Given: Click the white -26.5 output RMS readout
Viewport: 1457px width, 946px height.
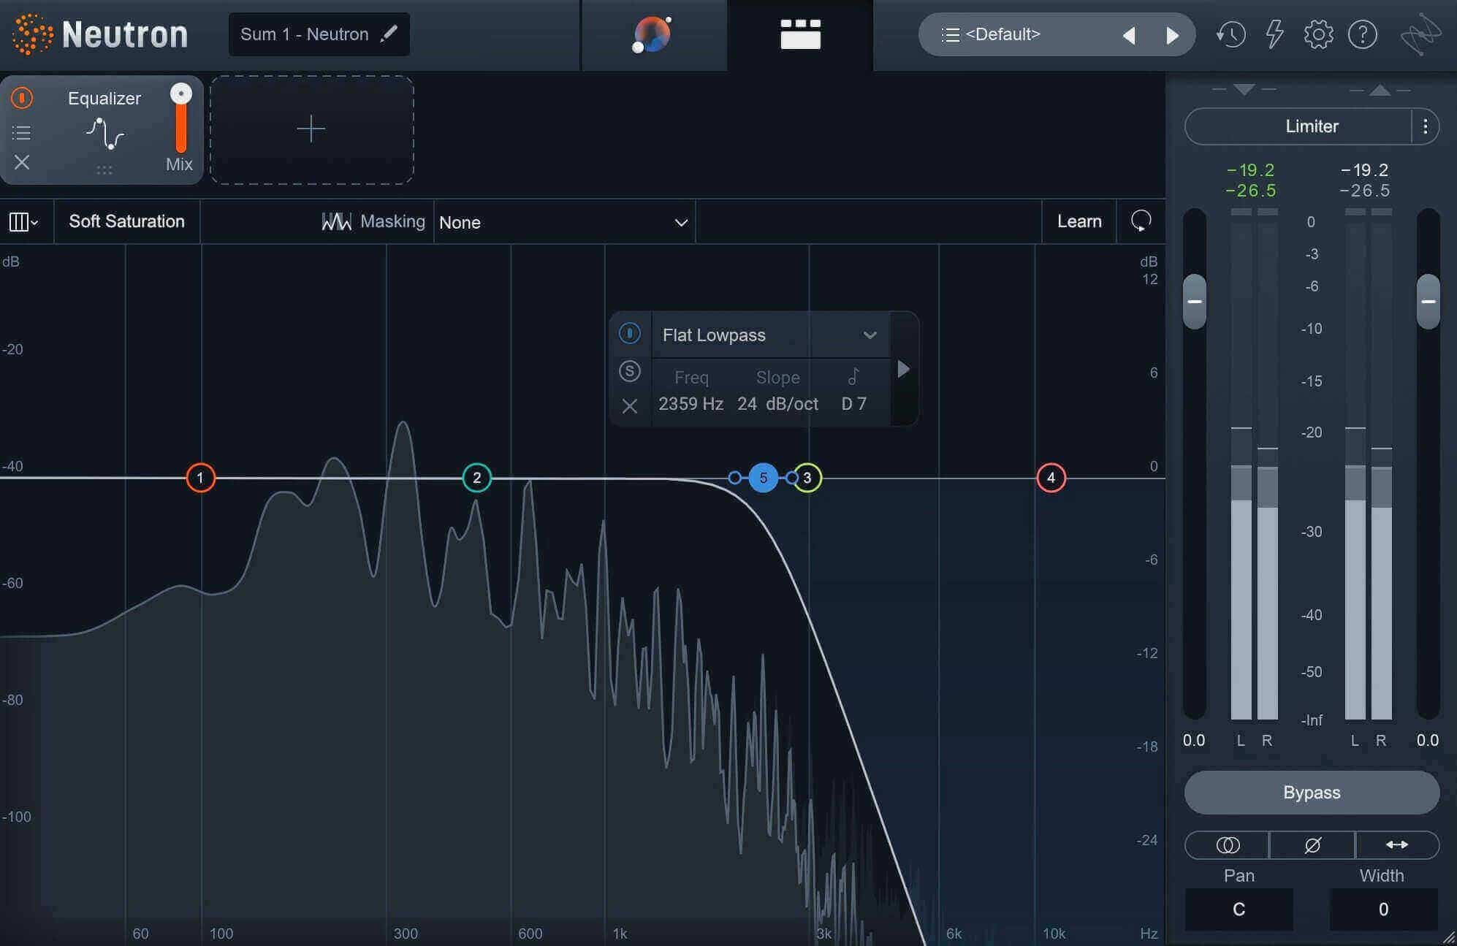Looking at the screenshot, I should coord(1365,191).
